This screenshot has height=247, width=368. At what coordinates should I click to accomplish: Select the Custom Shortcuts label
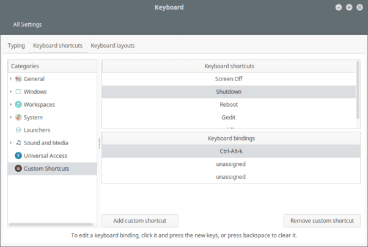46,168
